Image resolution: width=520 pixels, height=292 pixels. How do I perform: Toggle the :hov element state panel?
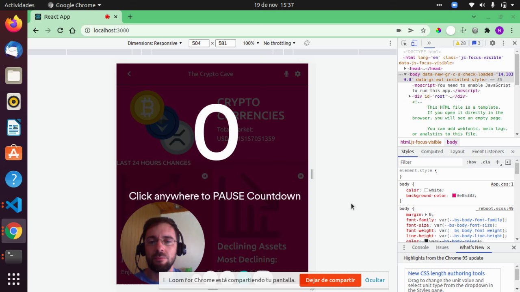click(x=472, y=162)
